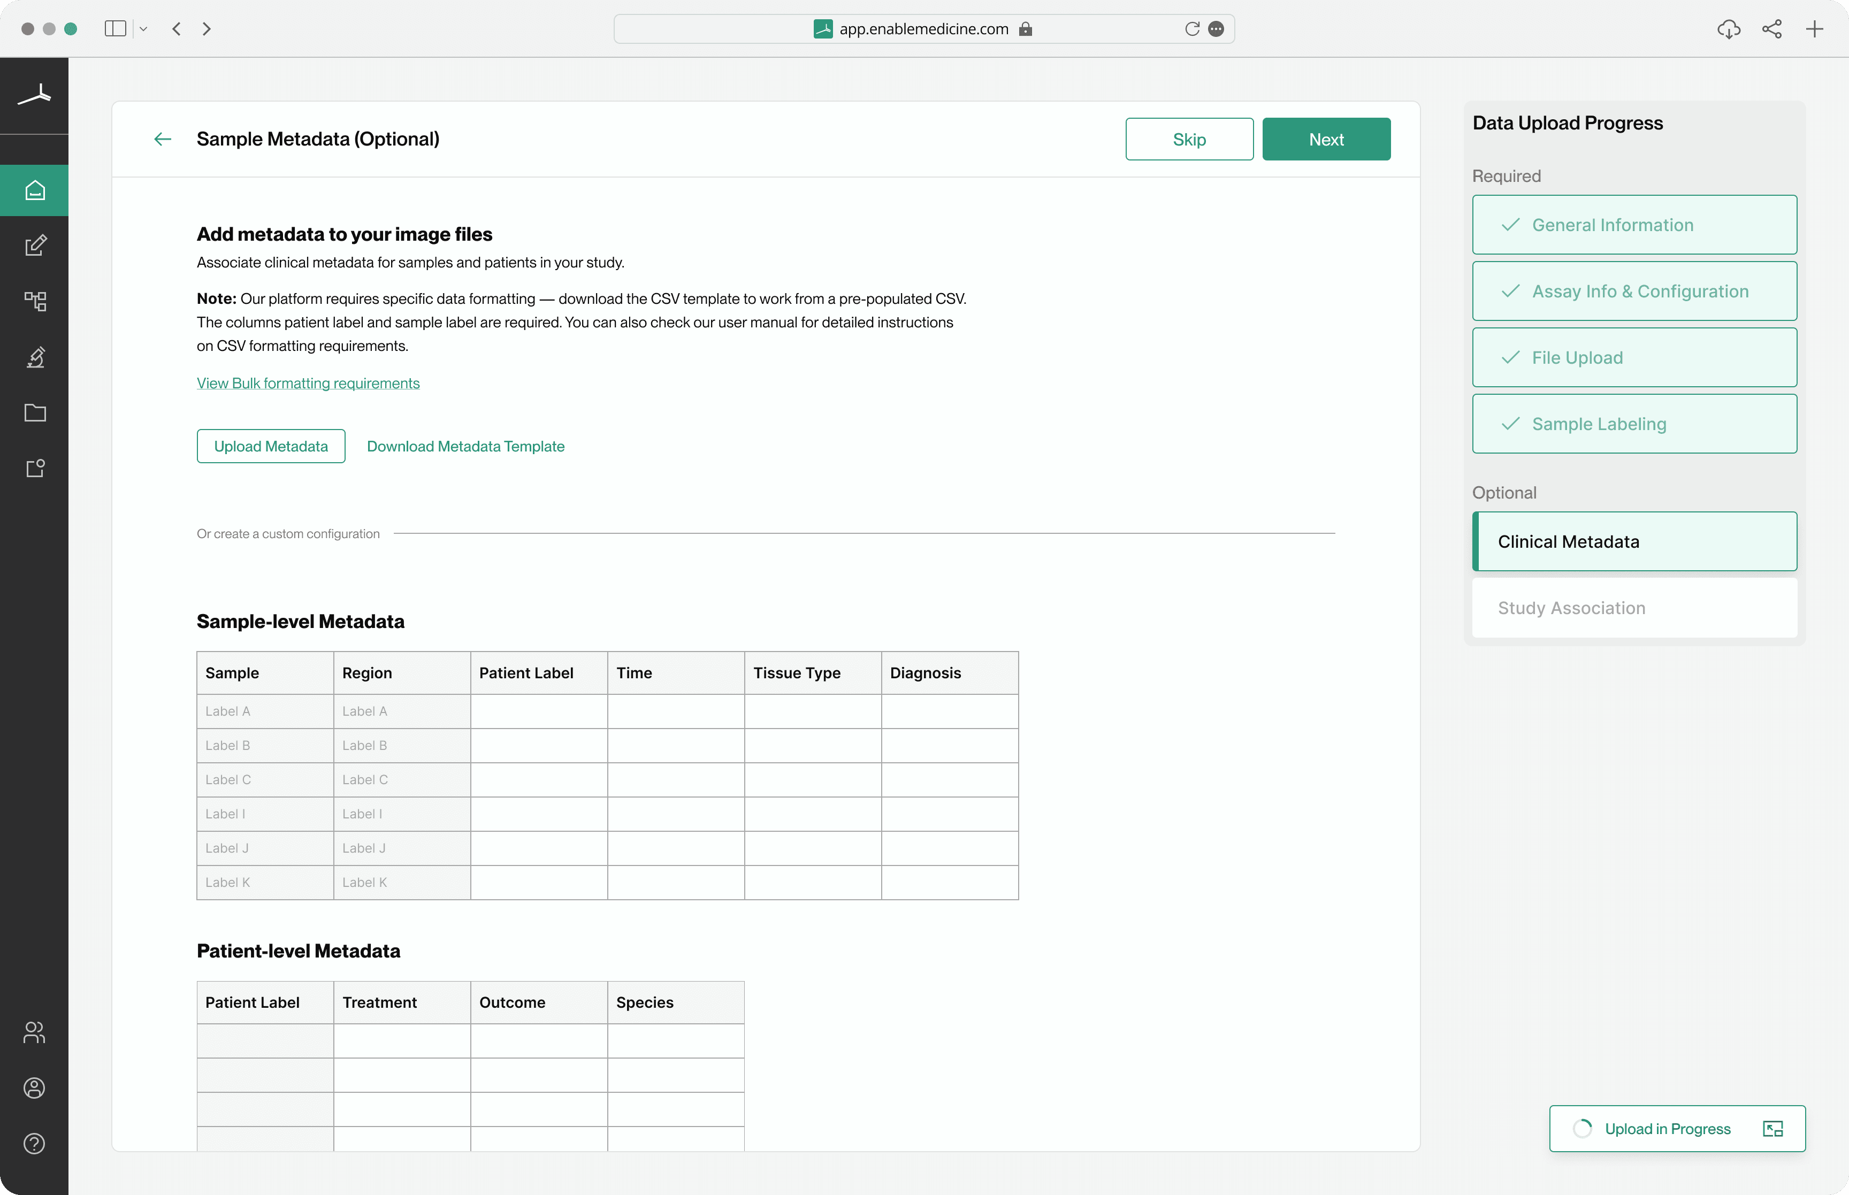Open the account profile icon in the sidebar
The height and width of the screenshot is (1195, 1849).
point(34,1088)
